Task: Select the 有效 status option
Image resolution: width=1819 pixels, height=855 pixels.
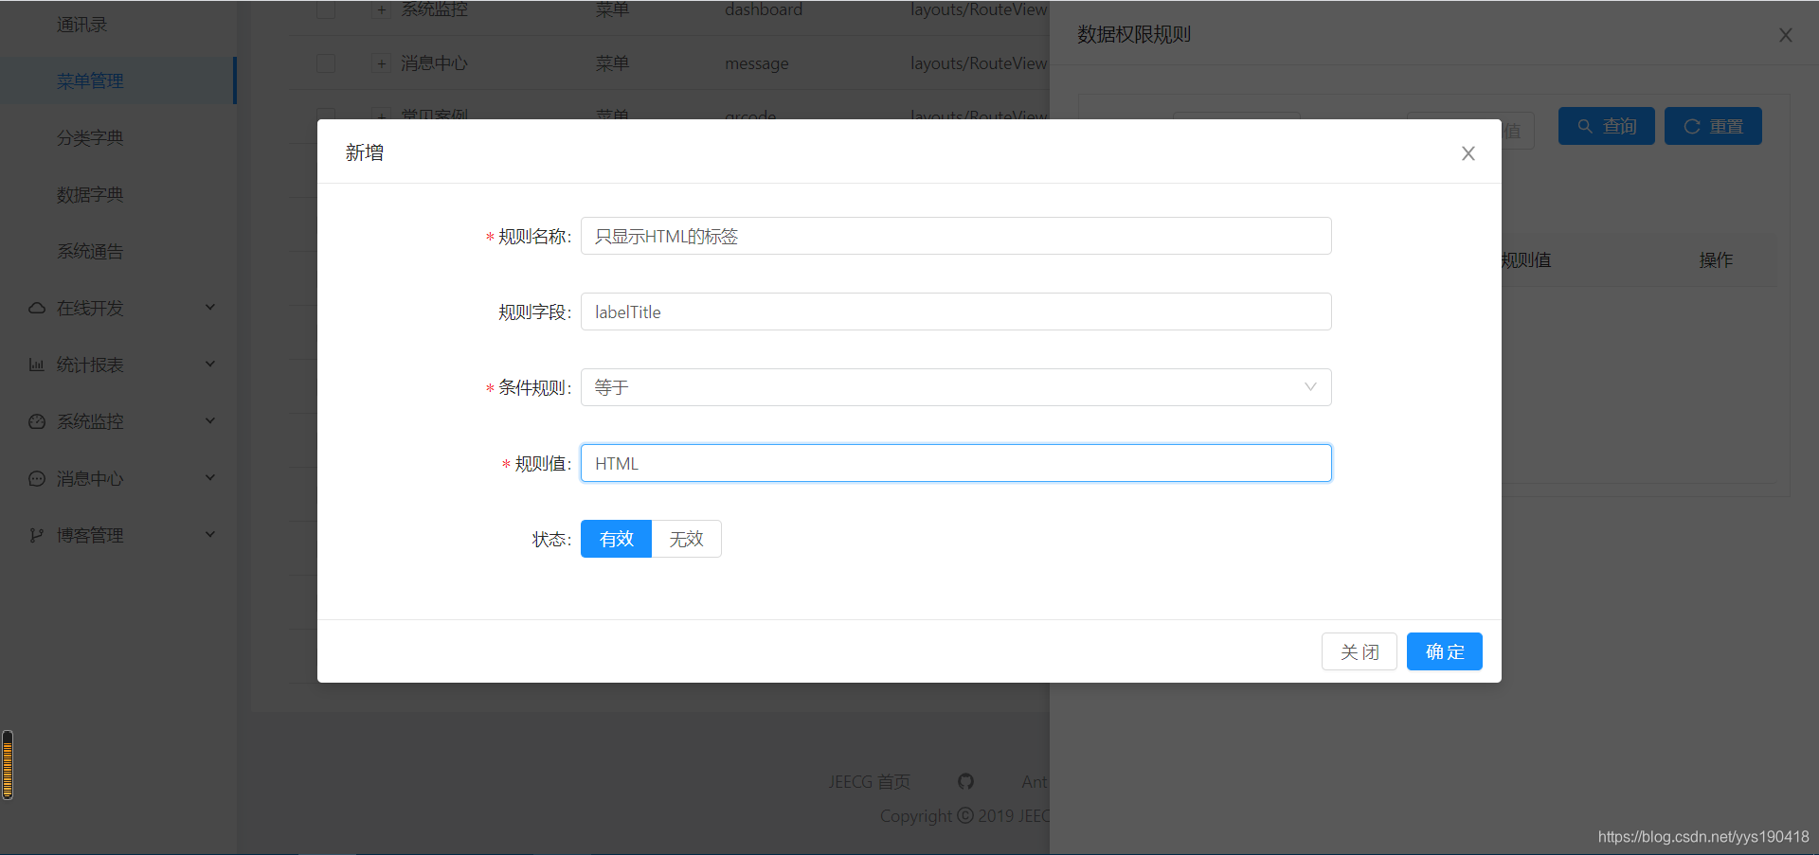Action: tap(616, 539)
